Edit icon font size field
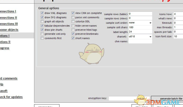 [178, 36]
